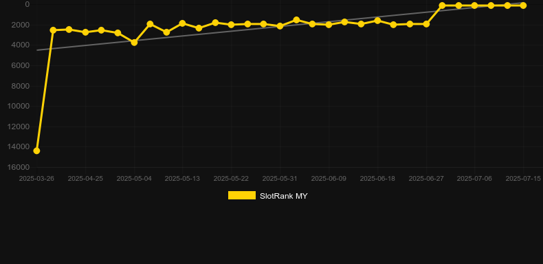Select the data point above 2025-04-25

point(85,32)
